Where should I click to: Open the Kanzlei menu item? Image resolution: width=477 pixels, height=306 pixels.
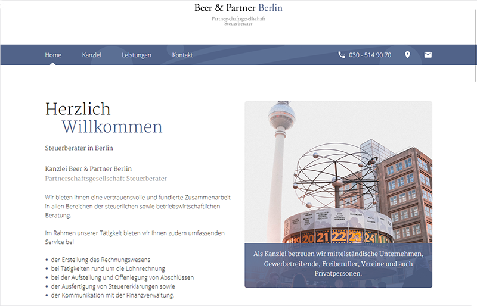[x=92, y=55]
